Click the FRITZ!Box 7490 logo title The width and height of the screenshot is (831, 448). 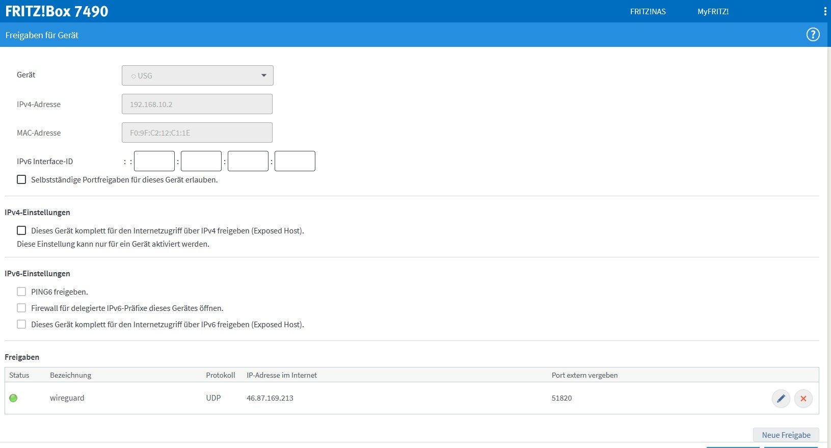pyautogui.click(x=57, y=11)
